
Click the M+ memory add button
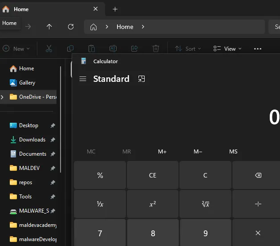pos(162,152)
